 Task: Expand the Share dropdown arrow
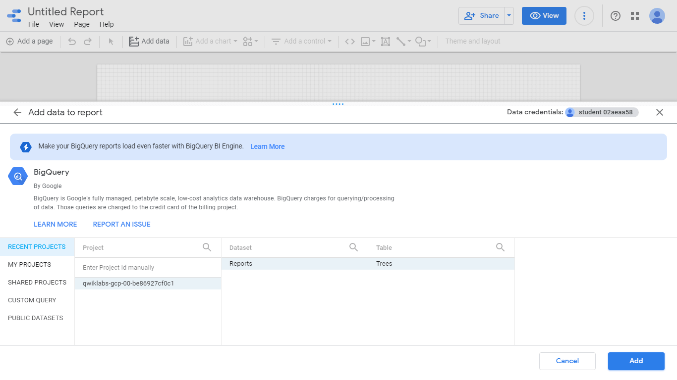click(509, 16)
